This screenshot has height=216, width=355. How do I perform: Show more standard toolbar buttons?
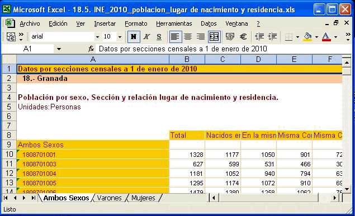[21, 37]
